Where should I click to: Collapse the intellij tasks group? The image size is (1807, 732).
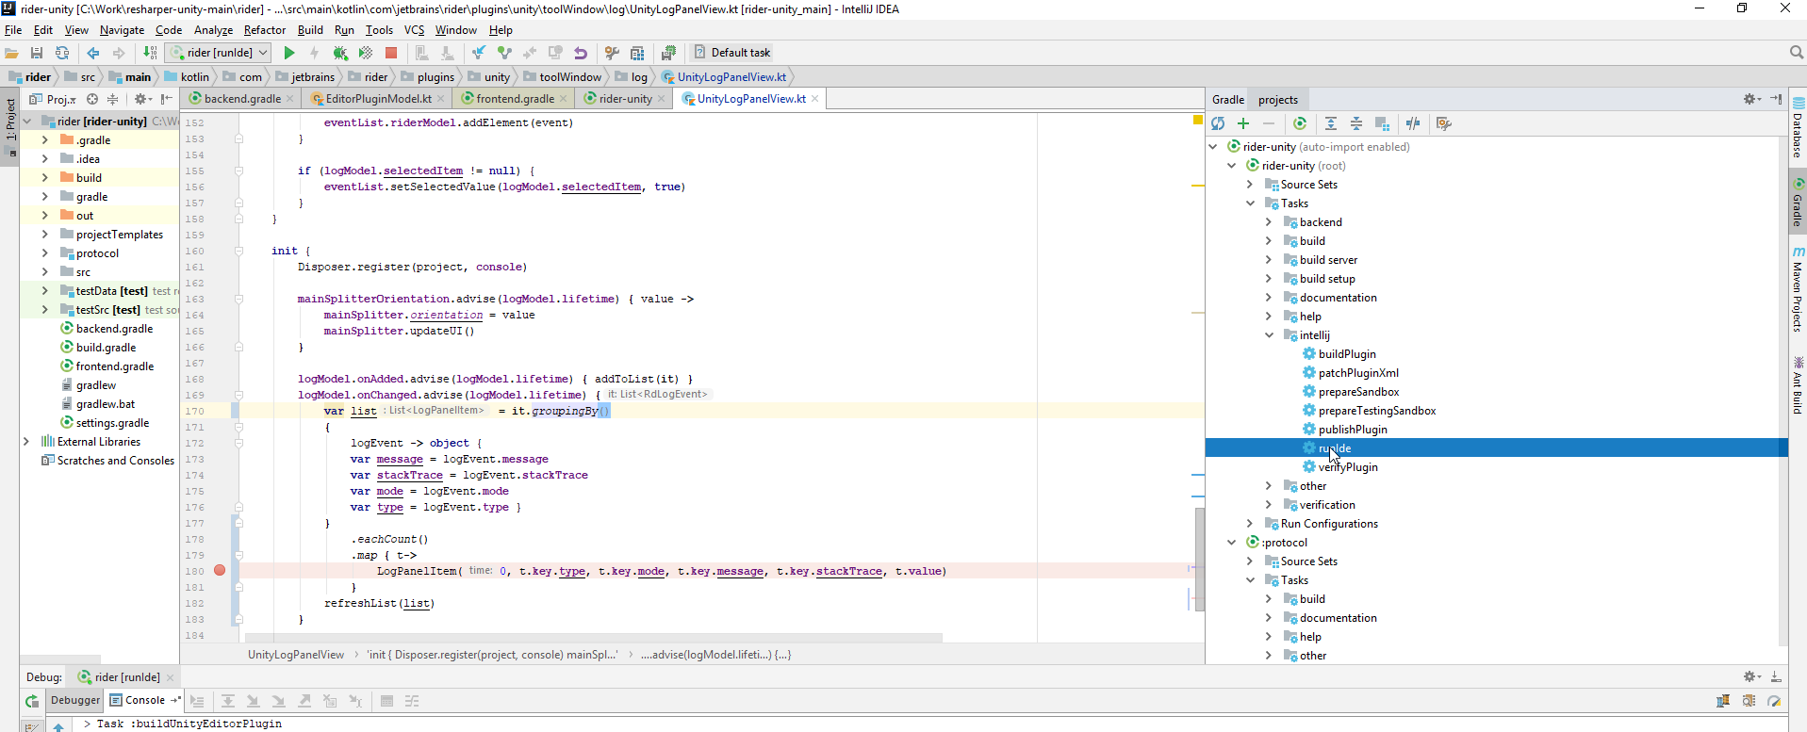(x=1269, y=335)
